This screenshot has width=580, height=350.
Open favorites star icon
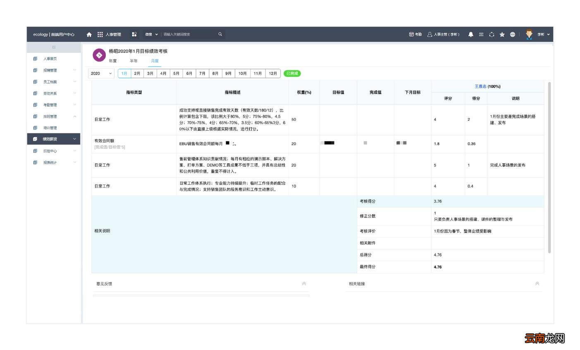[x=502, y=34]
